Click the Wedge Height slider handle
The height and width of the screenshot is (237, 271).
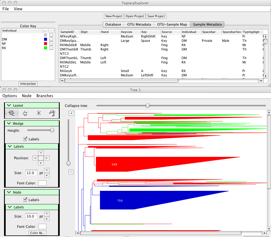pos(52,130)
